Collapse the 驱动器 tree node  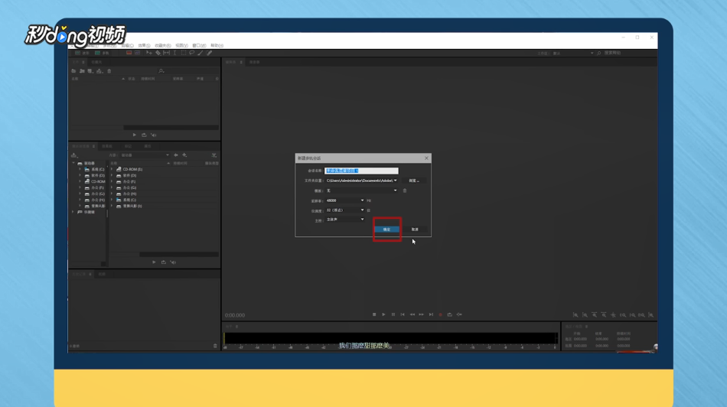click(x=73, y=163)
